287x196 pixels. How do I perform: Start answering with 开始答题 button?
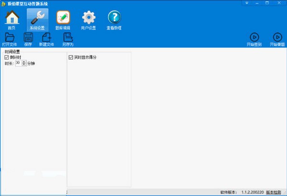[277, 39]
